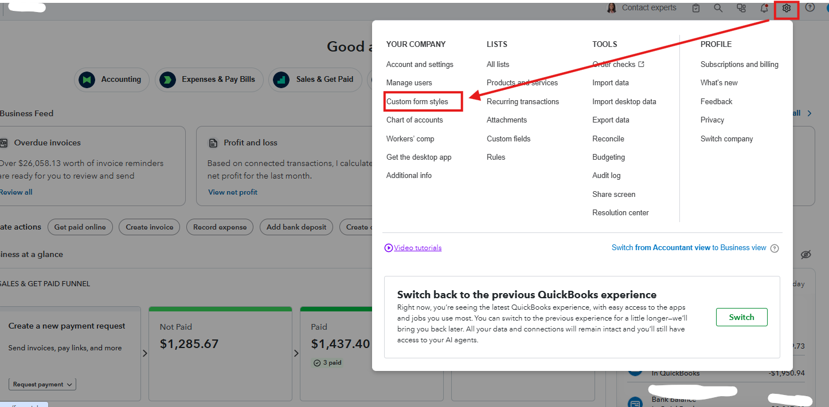Select Order checks tool
The width and height of the screenshot is (829, 407).
pos(614,64)
